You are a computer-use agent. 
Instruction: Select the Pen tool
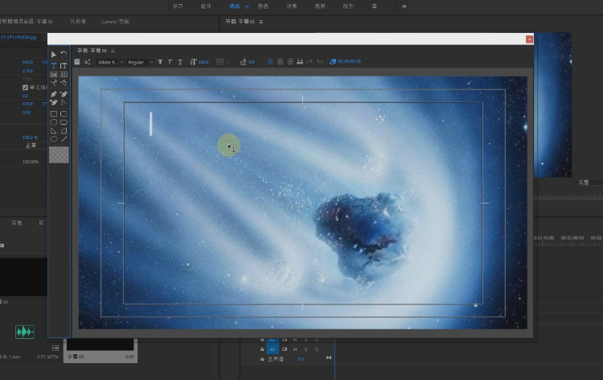click(x=54, y=94)
